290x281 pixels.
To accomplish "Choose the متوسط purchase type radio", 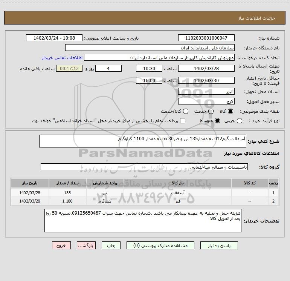I will 217,121.
